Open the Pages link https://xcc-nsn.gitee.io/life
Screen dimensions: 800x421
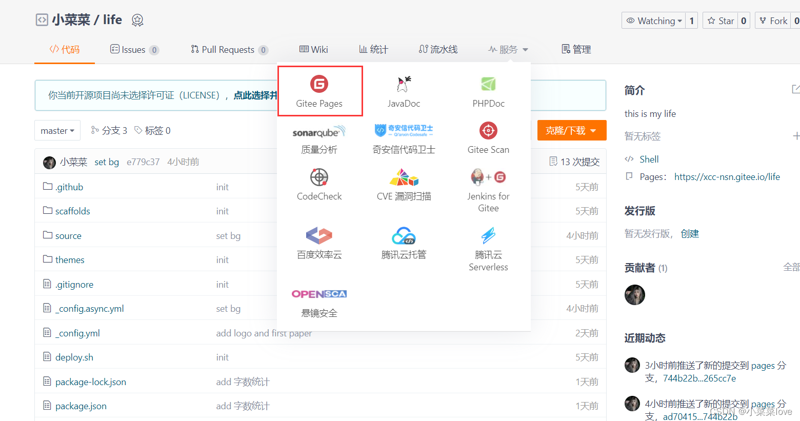pyautogui.click(x=727, y=176)
